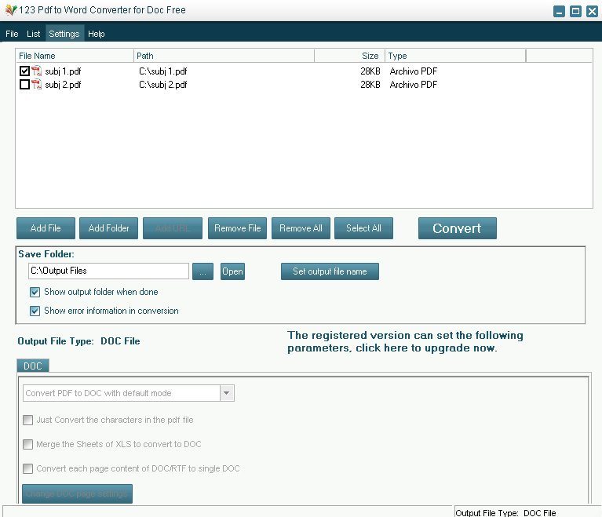Click Remove File button

[237, 228]
